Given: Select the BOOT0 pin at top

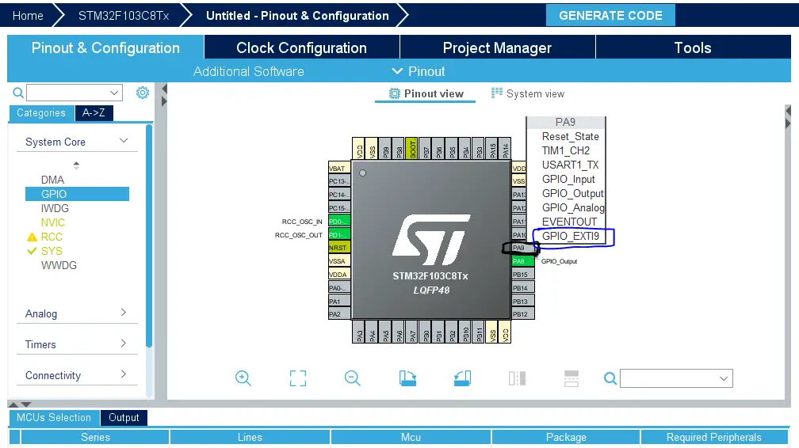Looking at the screenshot, I should [x=411, y=148].
